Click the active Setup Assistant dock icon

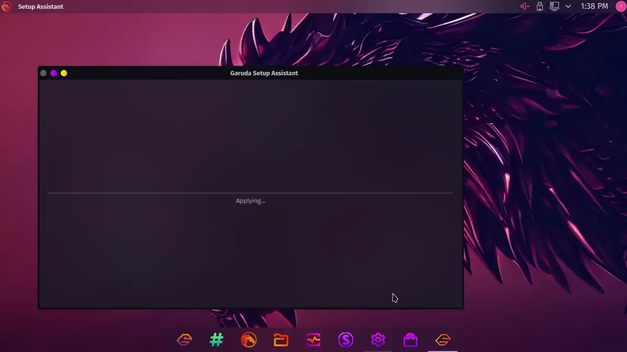click(x=443, y=339)
